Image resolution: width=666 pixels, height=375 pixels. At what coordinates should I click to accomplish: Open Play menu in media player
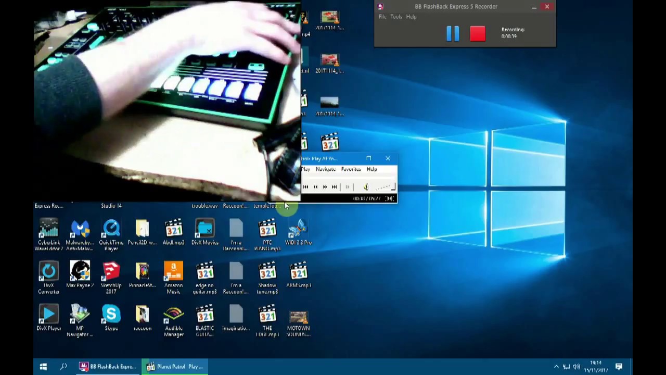click(x=306, y=169)
